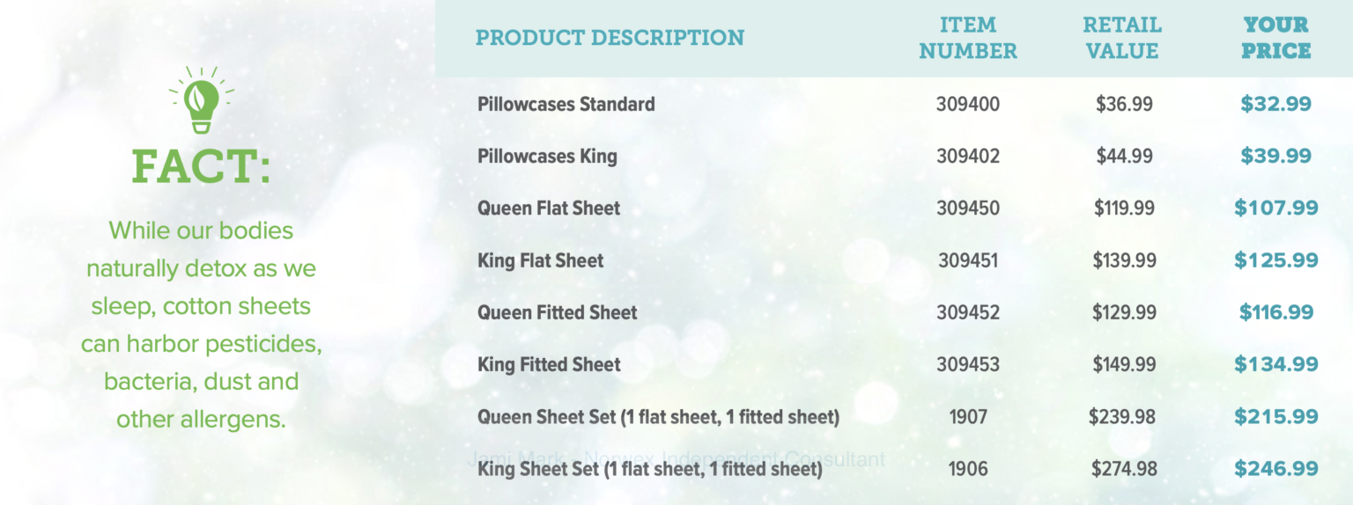Click the FACT: heading
This screenshot has width=1353, height=505.
(201, 166)
